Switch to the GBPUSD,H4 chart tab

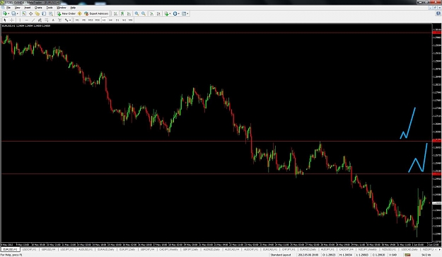pos(49,250)
